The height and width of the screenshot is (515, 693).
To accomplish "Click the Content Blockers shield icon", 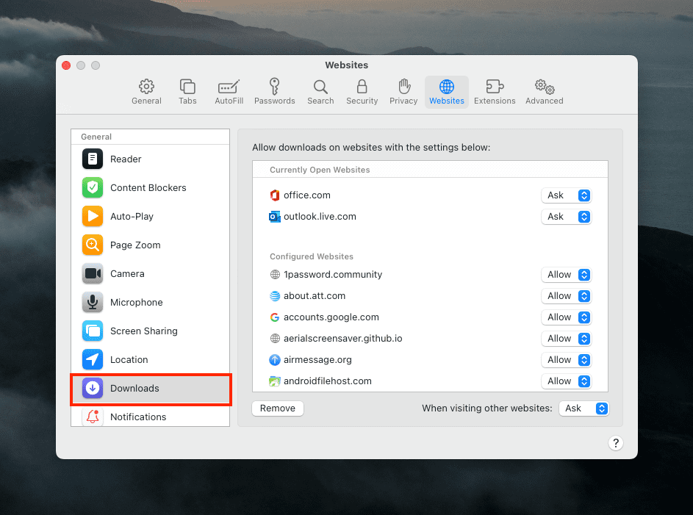I will coord(93,188).
